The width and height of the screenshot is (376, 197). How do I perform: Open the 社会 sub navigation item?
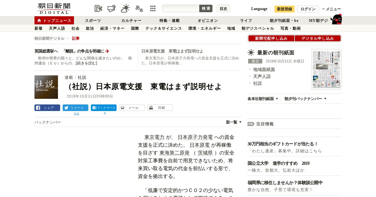(76, 28)
